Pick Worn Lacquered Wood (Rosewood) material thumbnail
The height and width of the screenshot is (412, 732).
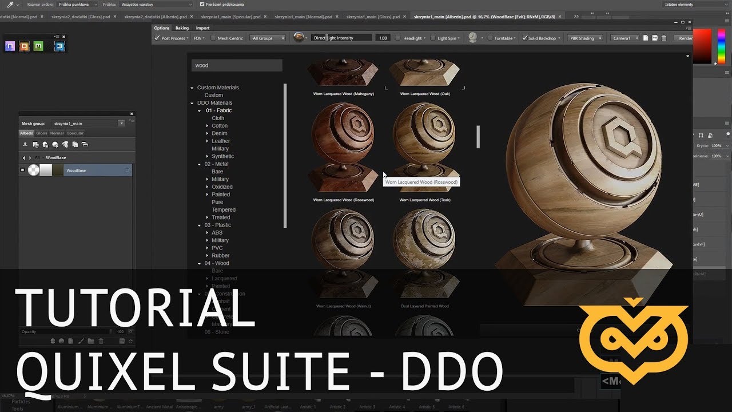coord(343,148)
